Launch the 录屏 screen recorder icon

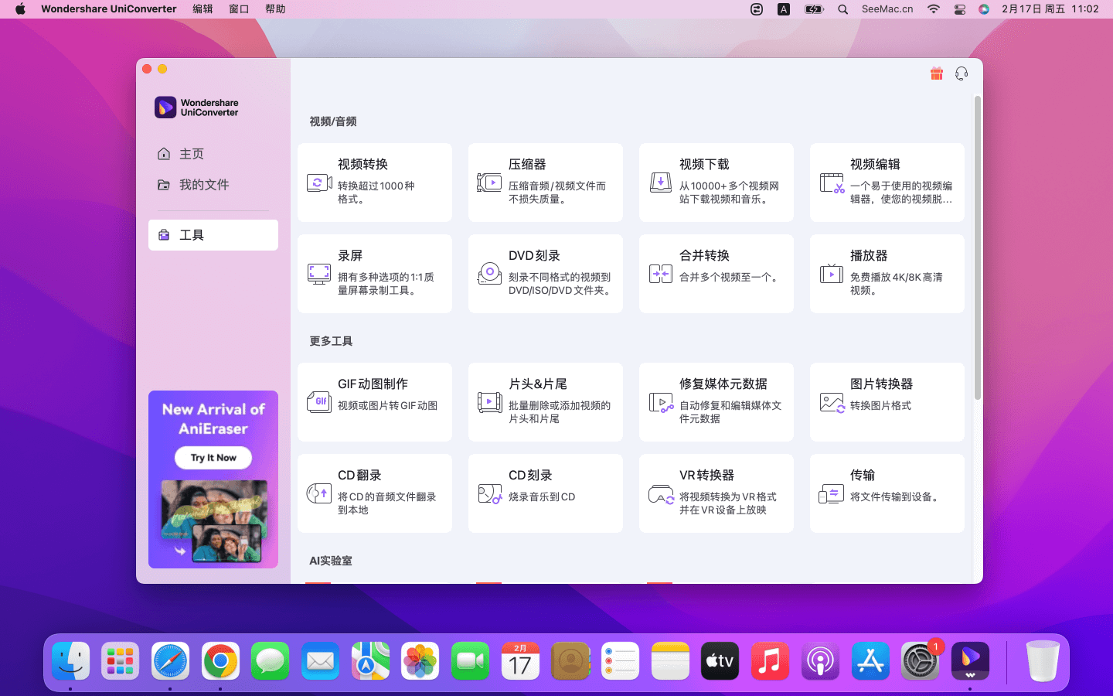[319, 274]
